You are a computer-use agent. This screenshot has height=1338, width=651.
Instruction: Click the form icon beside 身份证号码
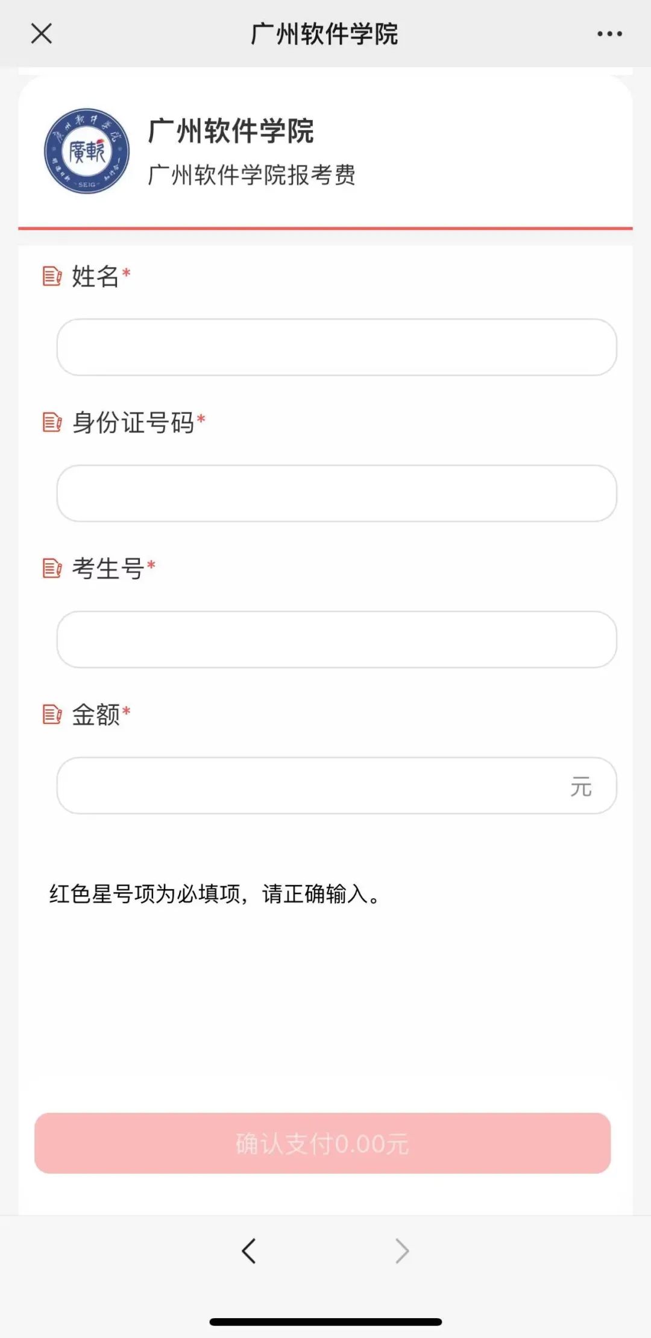pyautogui.click(x=52, y=422)
